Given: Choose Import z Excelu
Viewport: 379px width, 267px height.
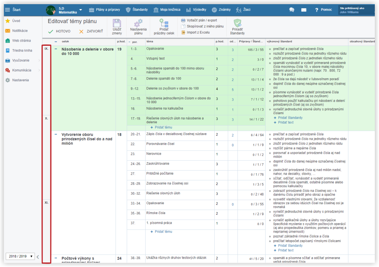Looking at the screenshot, I should coord(195,32).
